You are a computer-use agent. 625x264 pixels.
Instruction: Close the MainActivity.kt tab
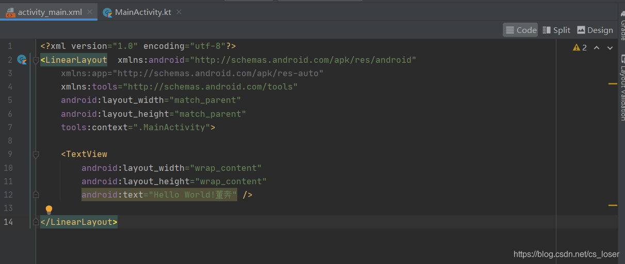click(x=179, y=12)
